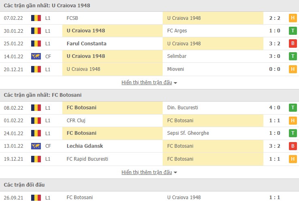The width and height of the screenshot is (299, 204).
Task: Click 4 : 0 score of Din. Bucuresti match
Action: pyautogui.click(x=275, y=108)
